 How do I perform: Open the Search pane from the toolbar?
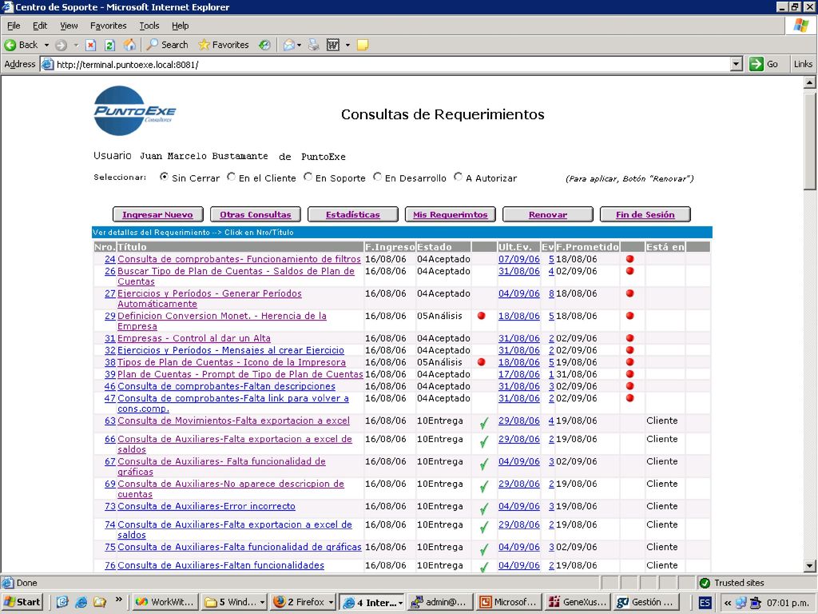tap(167, 45)
